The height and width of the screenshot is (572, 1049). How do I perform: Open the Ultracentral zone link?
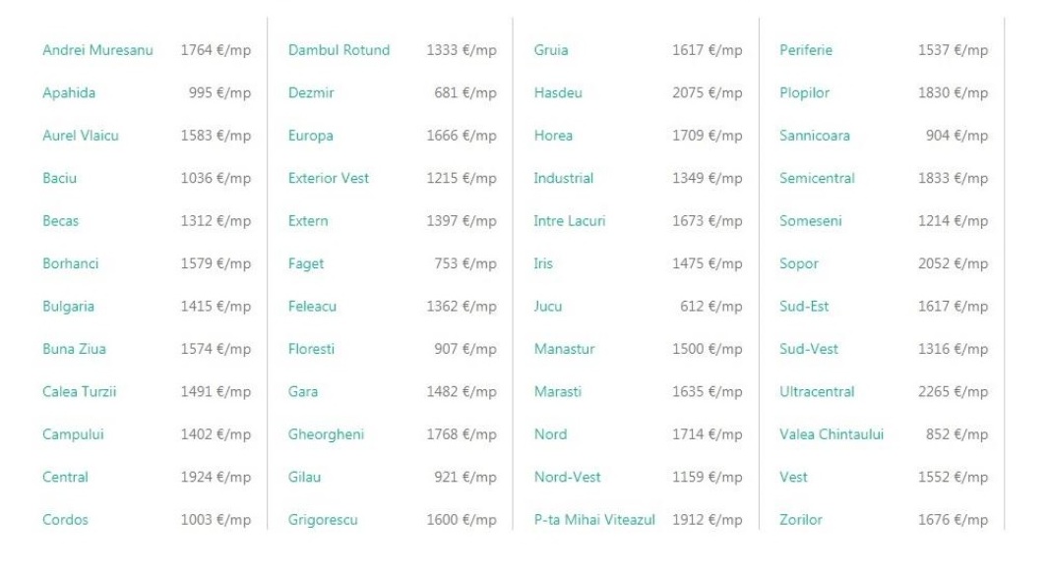817,391
